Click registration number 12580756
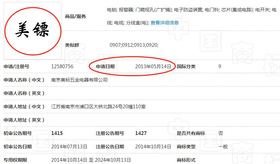The height and width of the screenshot is (164, 280). [62, 66]
